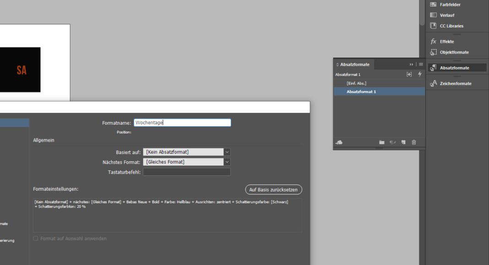Image resolution: width=489 pixels, height=265 pixels.
Task: Select the [Einf. Abs.] paragraph style
Action: (357, 83)
